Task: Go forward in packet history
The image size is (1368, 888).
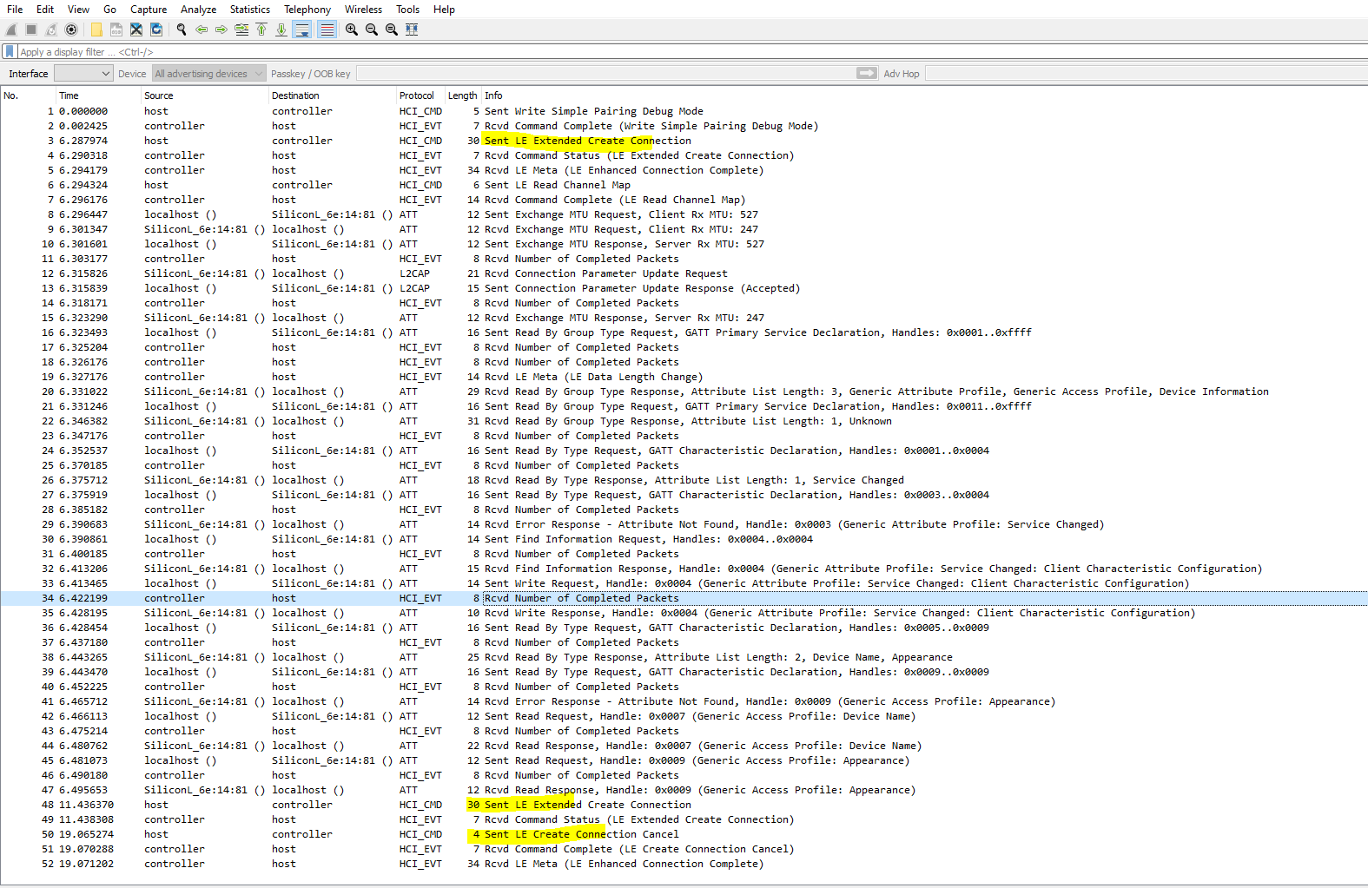Action: pos(221,30)
